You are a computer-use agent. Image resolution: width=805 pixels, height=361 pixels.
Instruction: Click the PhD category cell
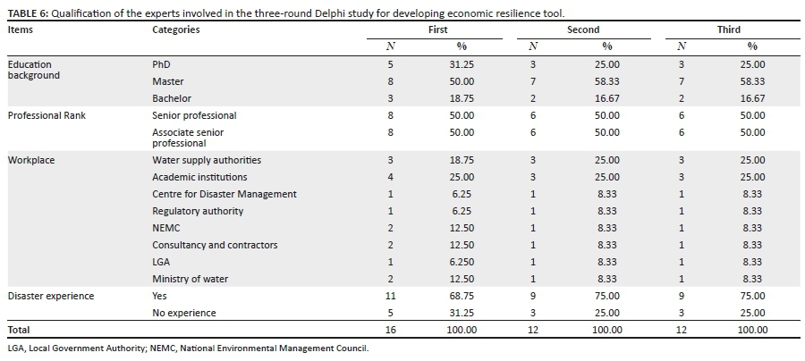tap(161, 64)
